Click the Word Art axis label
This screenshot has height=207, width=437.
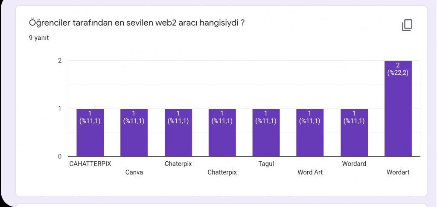click(x=310, y=172)
